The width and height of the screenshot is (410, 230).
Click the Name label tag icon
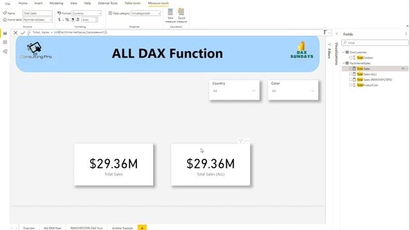click(4, 13)
